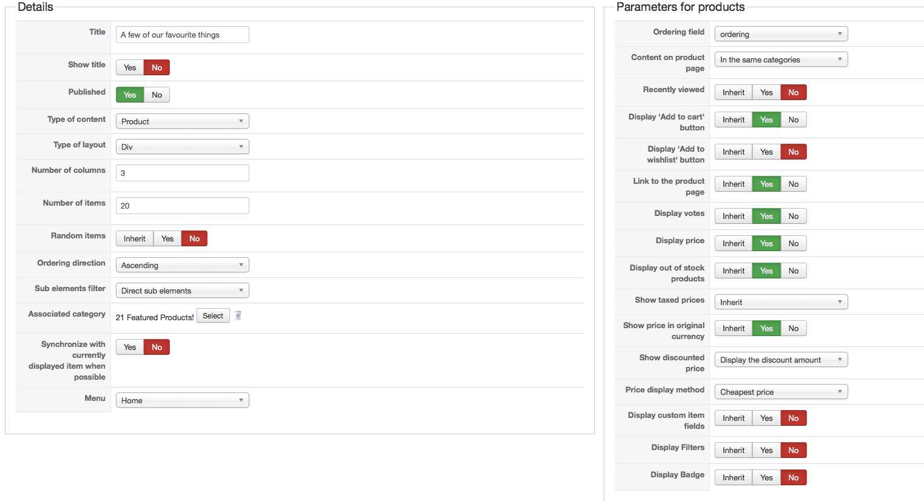This screenshot has width=924, height=501.
Task: Set Show title to Yes
Action: pos(130,67)
